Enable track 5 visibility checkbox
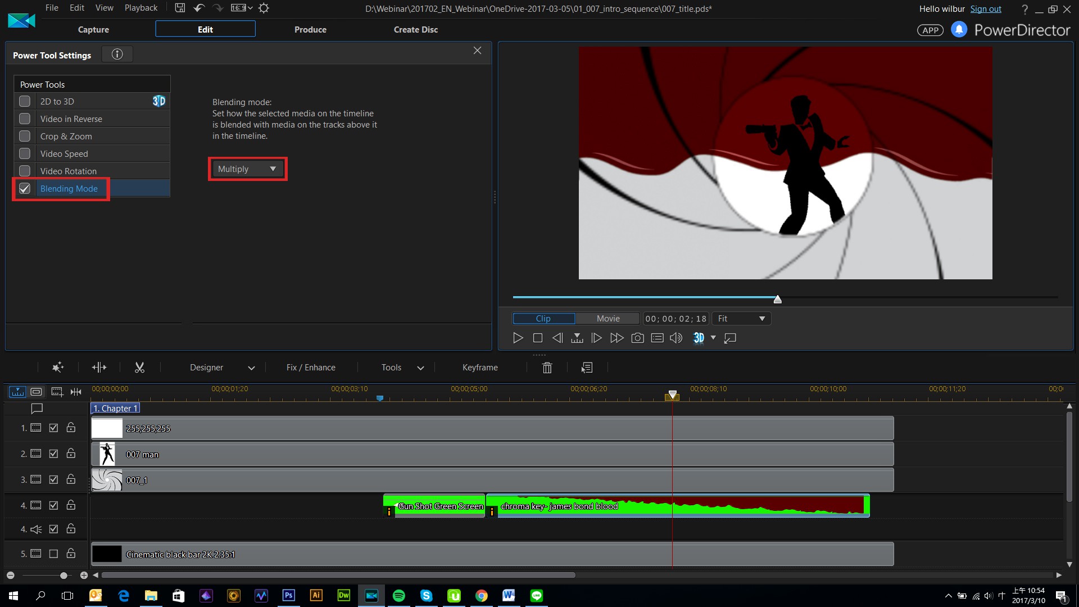The image size is (1079, 607). [53, 554]
